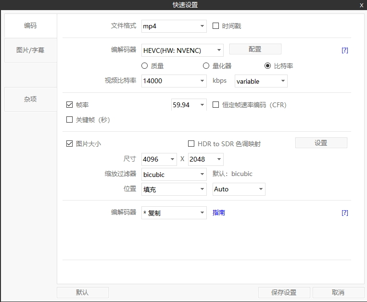Screen dimensions: 367x302
Task: Expand the variable bitrate mode dropdown
Action: point(261,81)
